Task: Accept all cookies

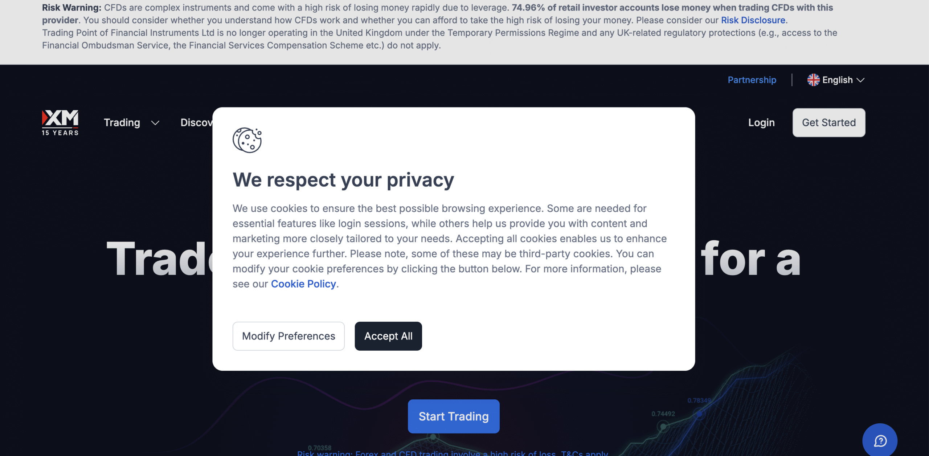Action: coord(388,336)
